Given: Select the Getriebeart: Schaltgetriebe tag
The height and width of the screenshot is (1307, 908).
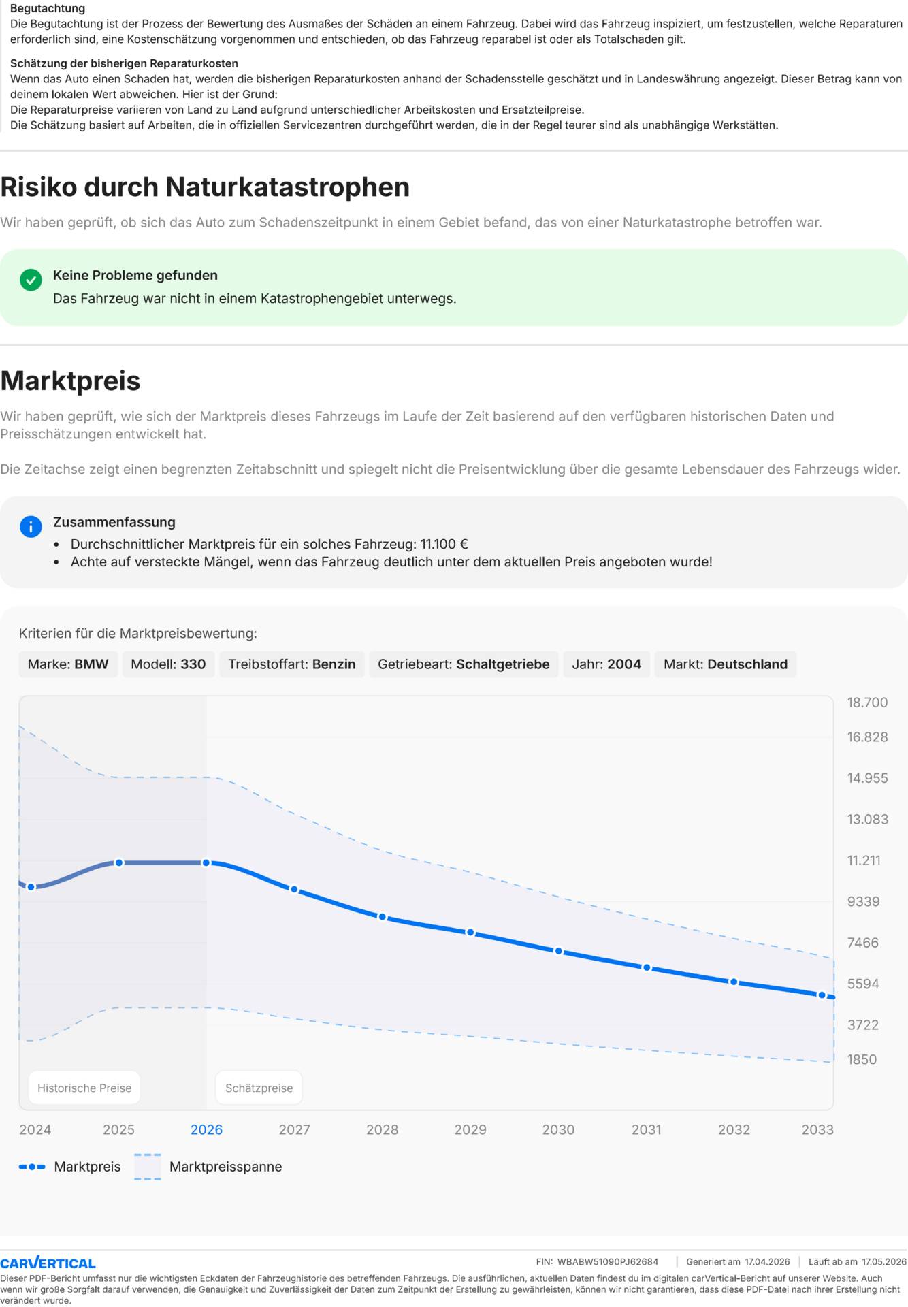Looking at the screenshot, I should 464,664.
